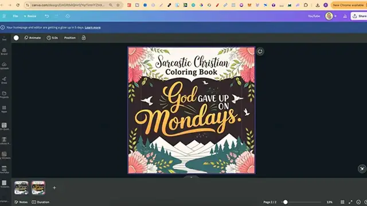The image size is (367, 206).
Task: Adjust the zoom slider handle
Action: [x=286, y=202]
